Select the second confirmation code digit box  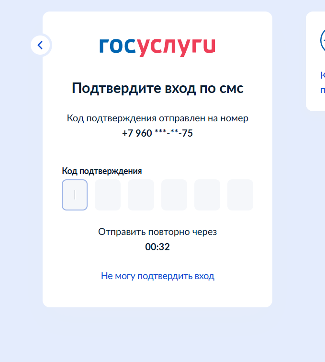[x=108, y=195]
